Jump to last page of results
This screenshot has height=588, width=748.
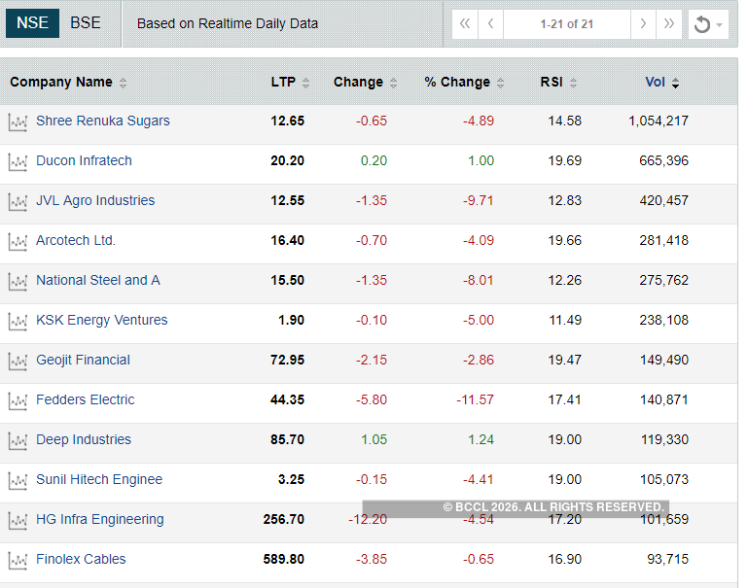(x=669, y=24)
